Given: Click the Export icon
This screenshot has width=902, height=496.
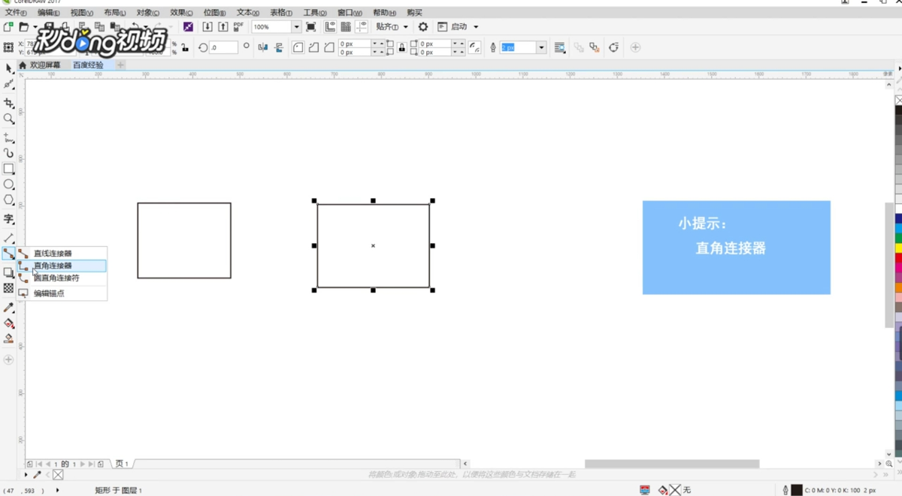Looking at the screenshot, I should tap(223, 27).
